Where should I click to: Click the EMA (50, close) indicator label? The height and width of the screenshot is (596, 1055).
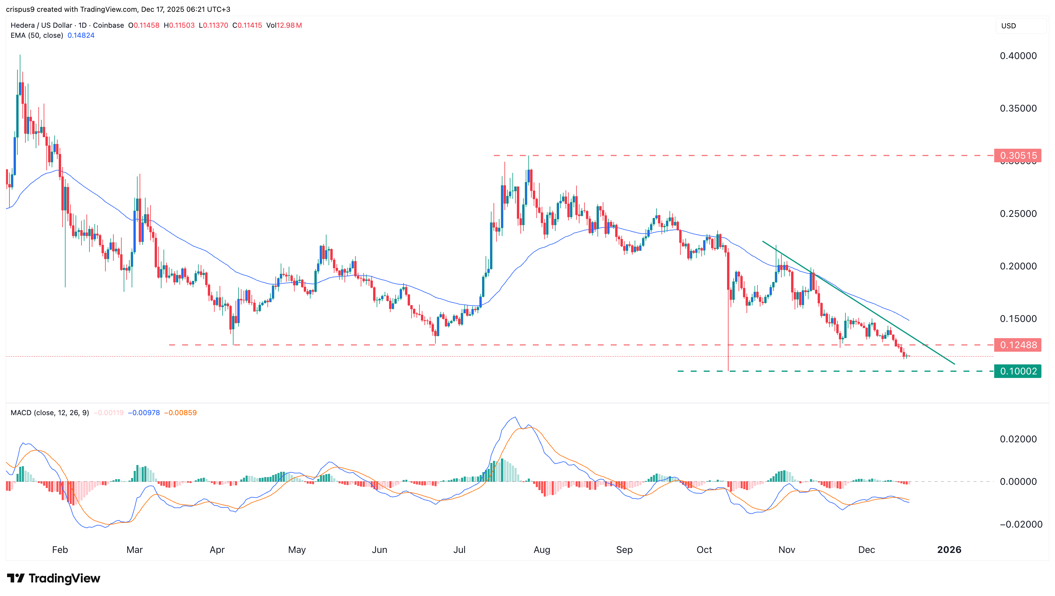37,36
